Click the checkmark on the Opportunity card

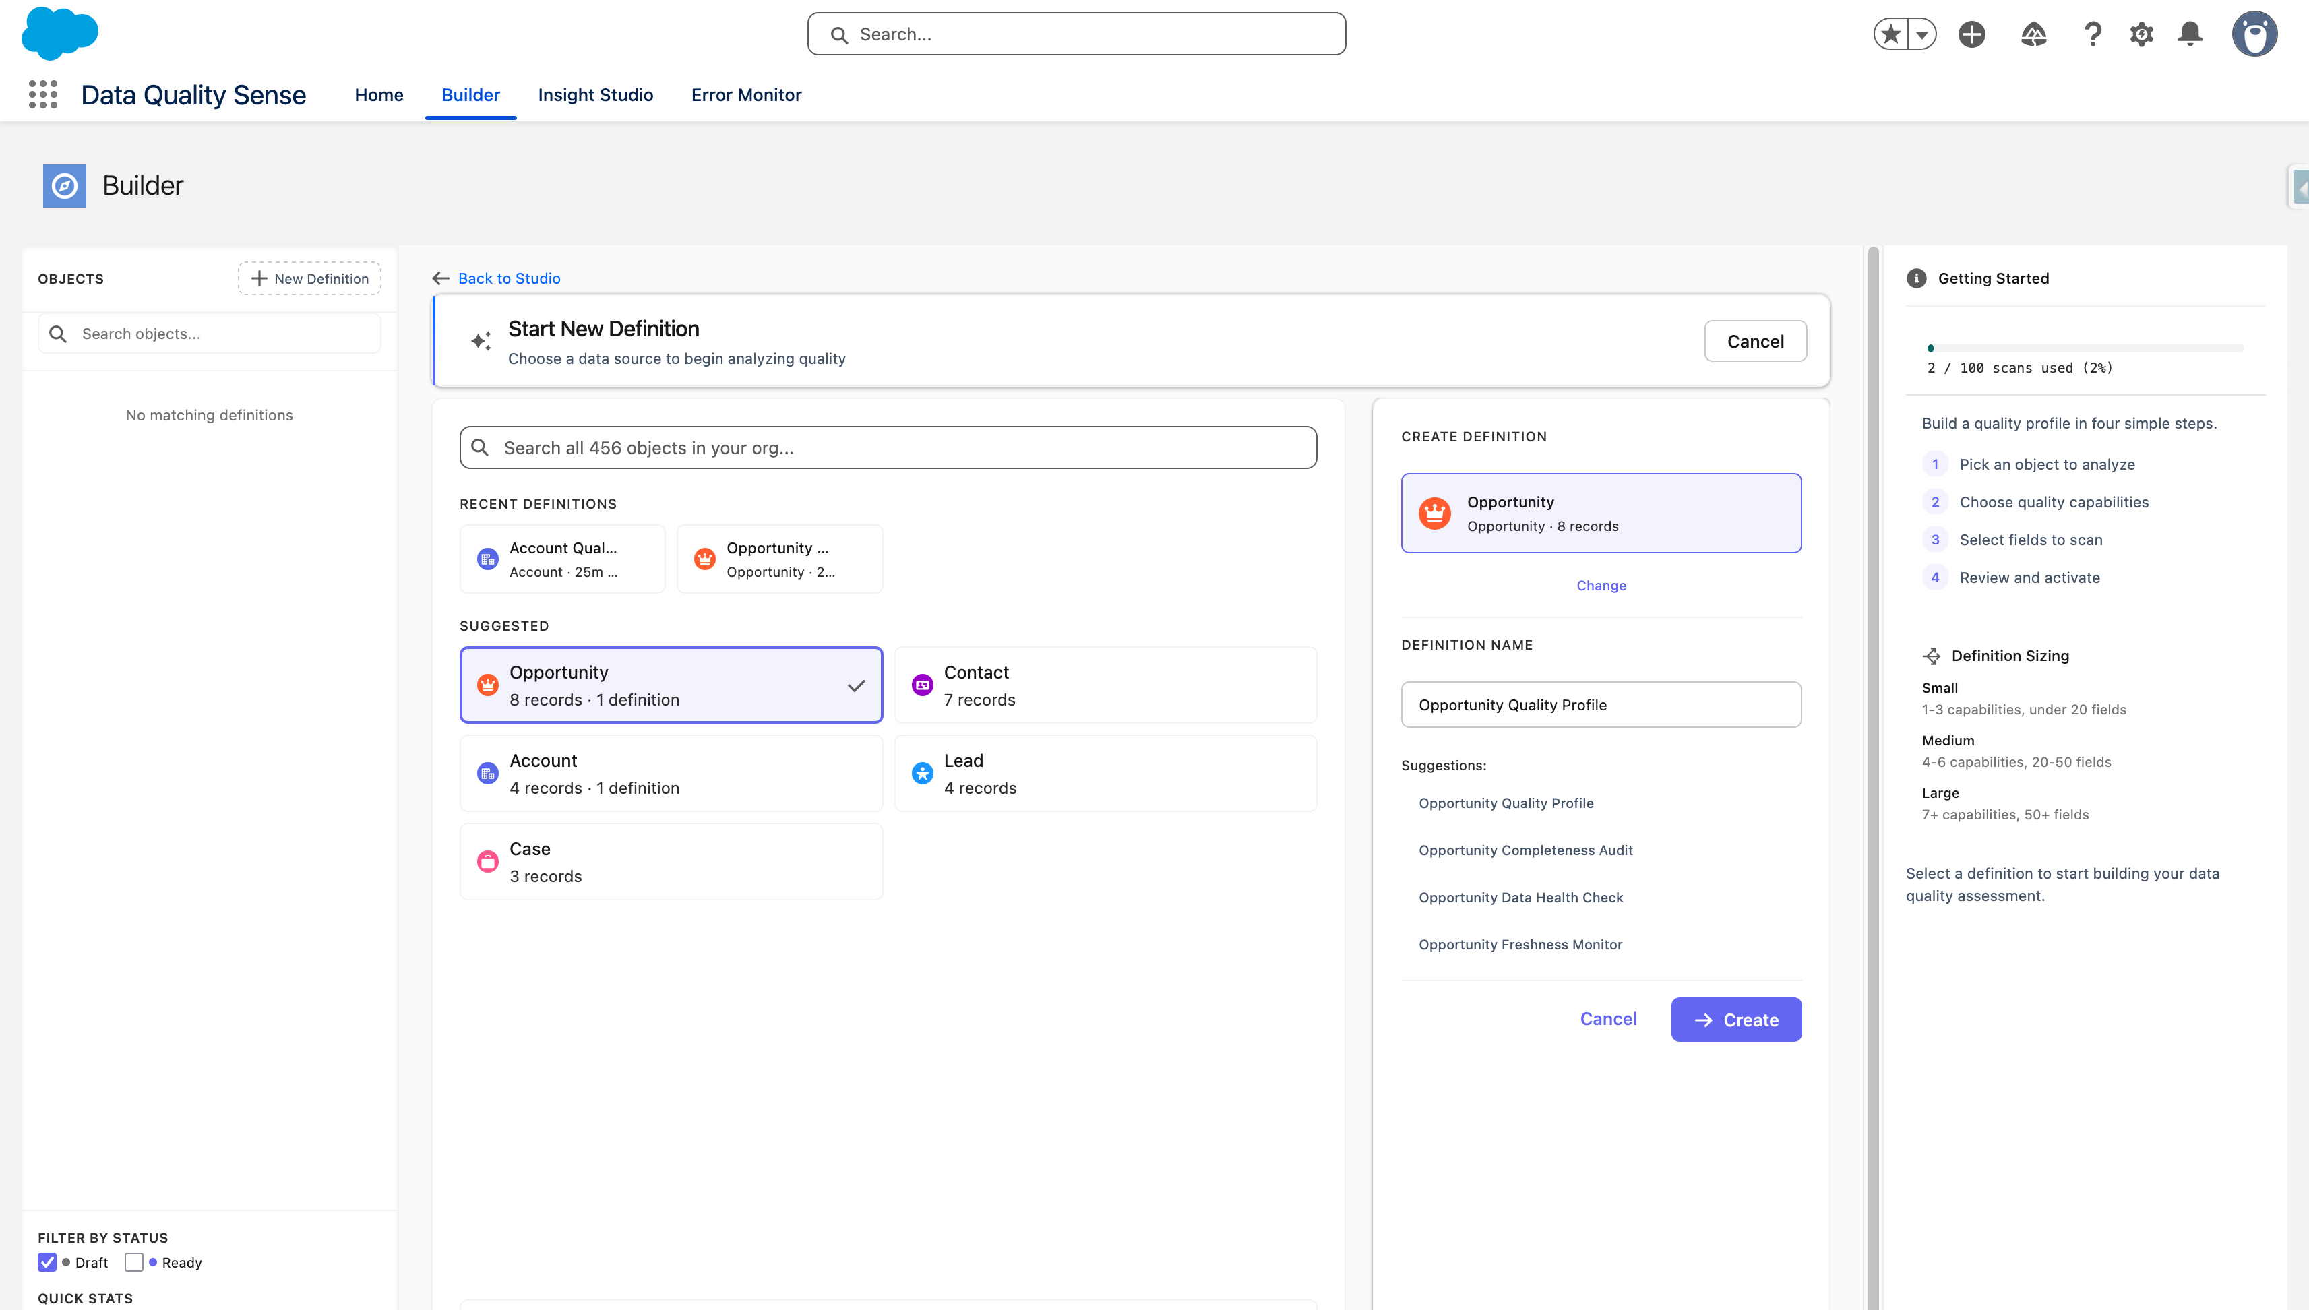[x=856, y=685]
